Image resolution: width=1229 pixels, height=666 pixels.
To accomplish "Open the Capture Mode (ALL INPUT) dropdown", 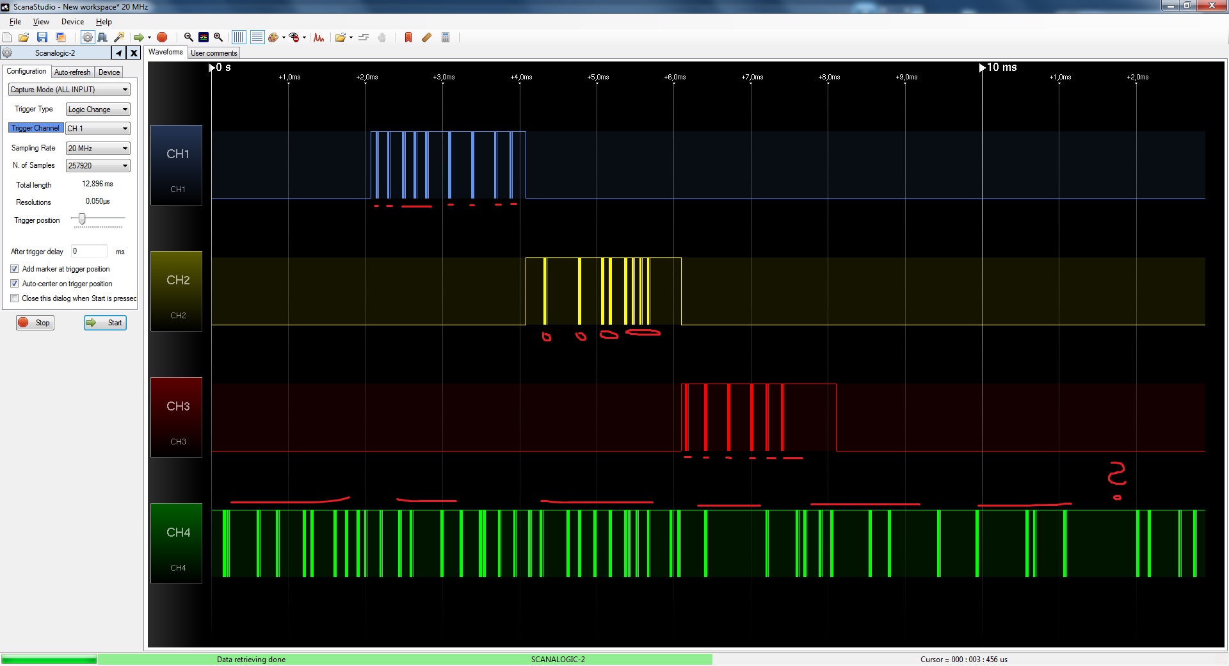I will pyautogui.click(x=69, y=90).
